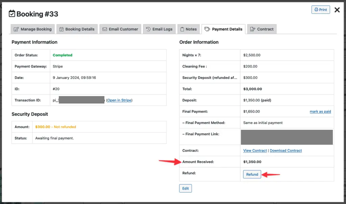Viewport: 346px width, 204px height.
Task: Close the Booking #33 dialog
Action: coord(337,10)
